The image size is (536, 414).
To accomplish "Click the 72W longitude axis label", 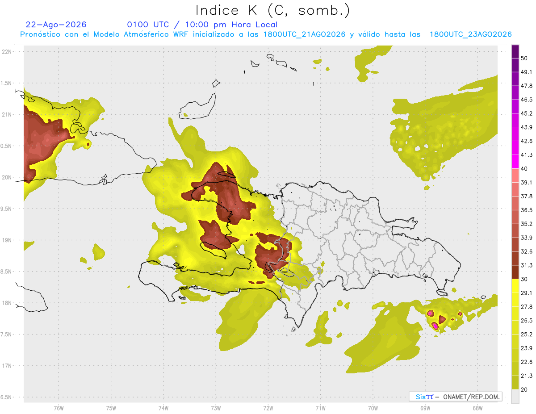I will click(x=268, y=408).
